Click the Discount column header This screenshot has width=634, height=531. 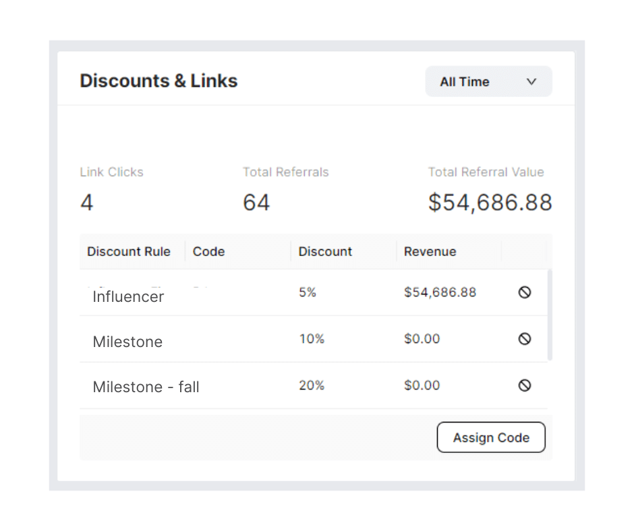coord(325,251)
